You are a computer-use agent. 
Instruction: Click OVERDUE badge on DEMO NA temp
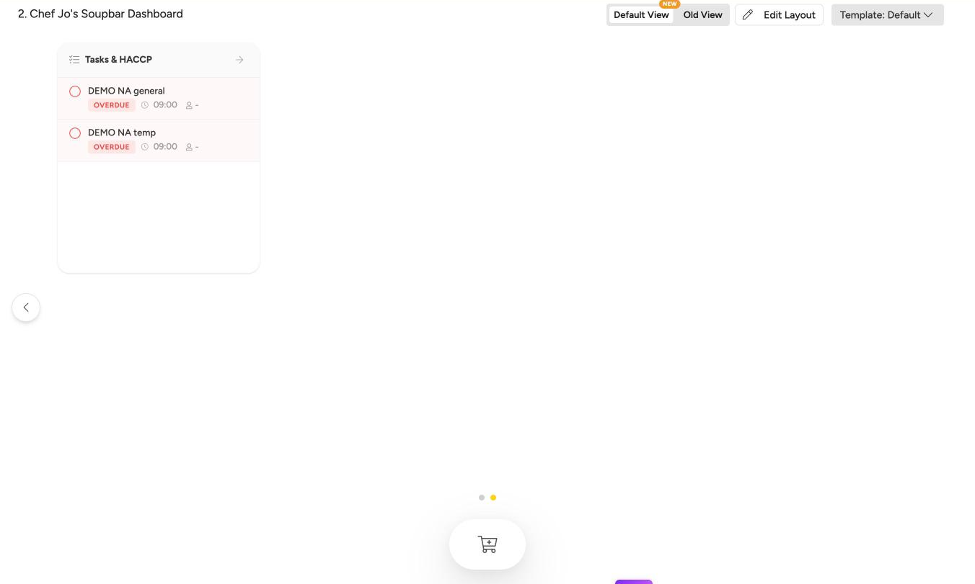[112, 147]
